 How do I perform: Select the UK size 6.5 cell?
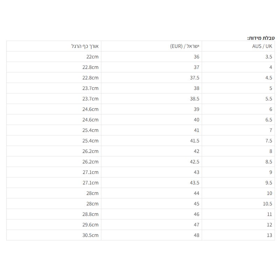[x=238, y=120]
